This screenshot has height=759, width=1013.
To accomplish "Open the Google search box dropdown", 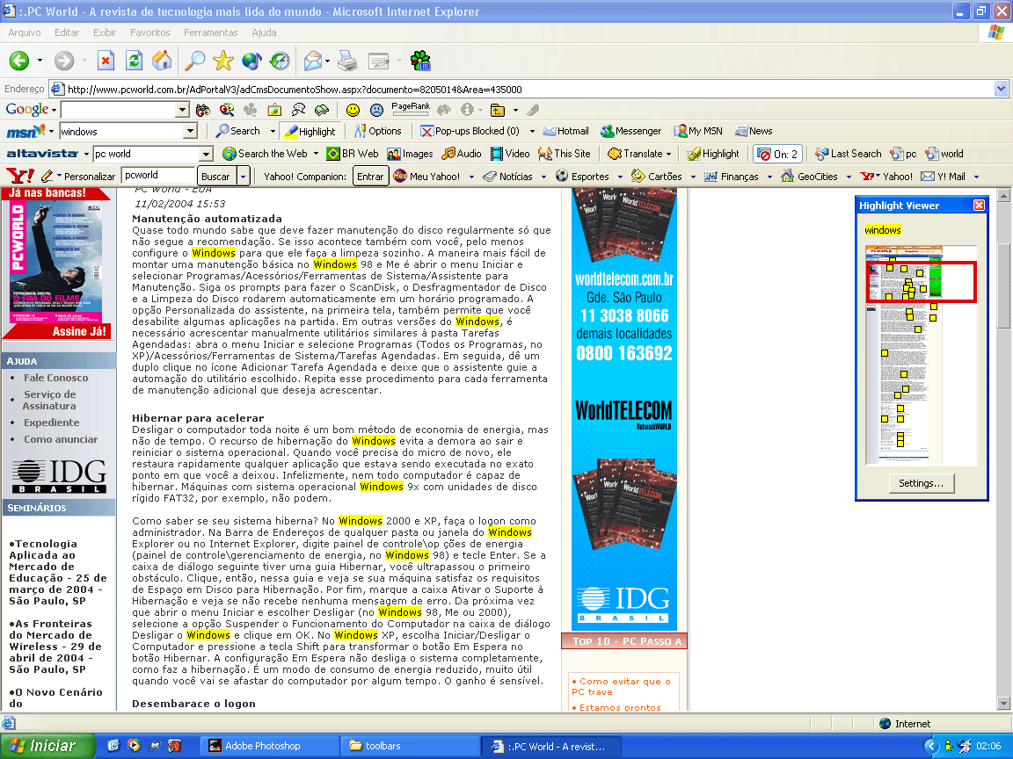I will [x=182, y=111].
